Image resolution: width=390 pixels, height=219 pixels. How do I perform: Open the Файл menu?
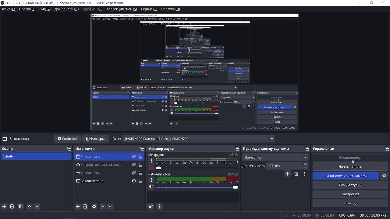(x=9, y=9)
